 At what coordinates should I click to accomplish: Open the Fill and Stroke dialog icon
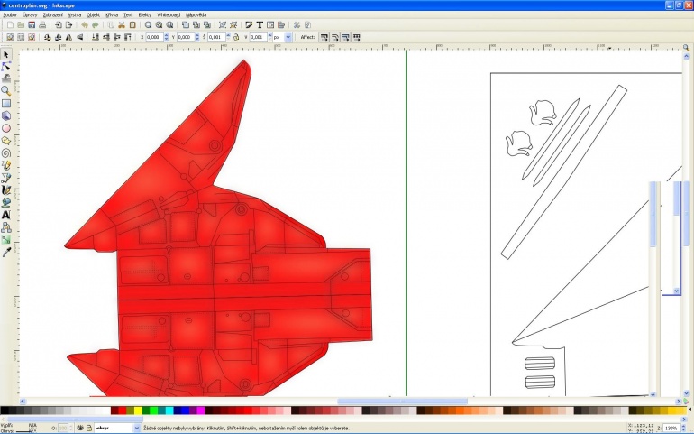249,25
